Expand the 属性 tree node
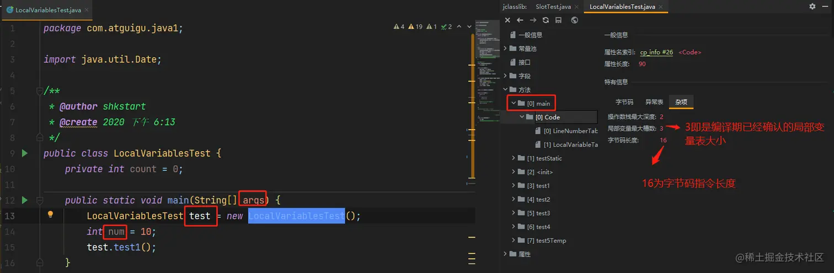The width and height of the screenshot is (834, 273). (x=505, y=254)
